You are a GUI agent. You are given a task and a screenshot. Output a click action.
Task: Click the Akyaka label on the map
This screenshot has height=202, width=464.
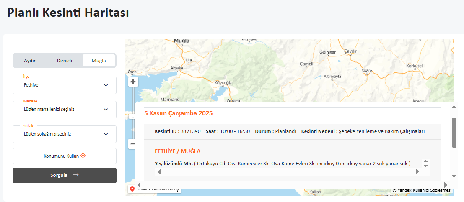[x=177, y=68]
